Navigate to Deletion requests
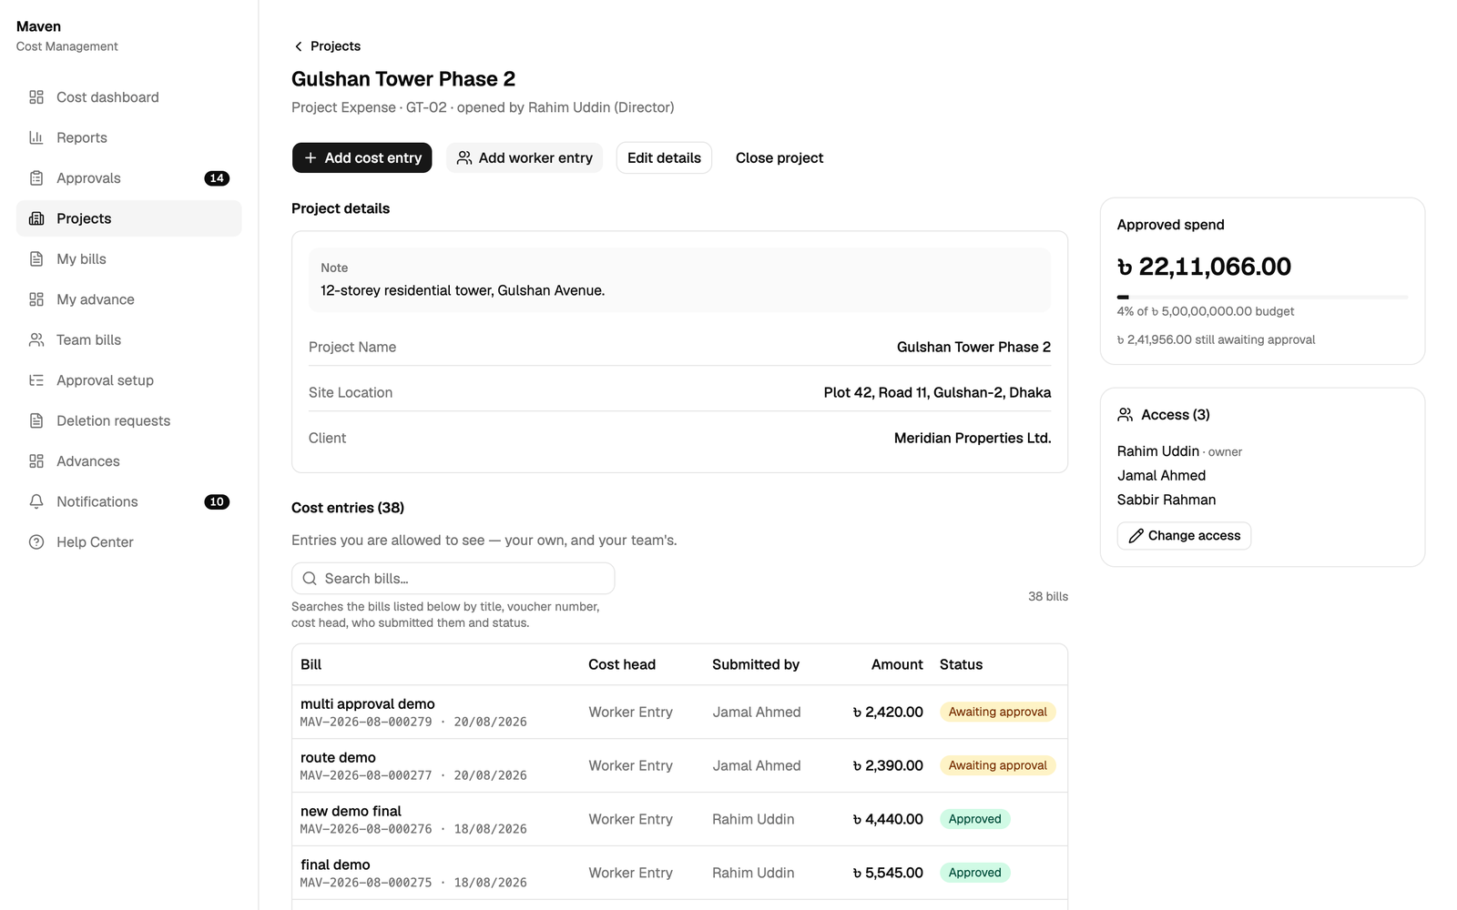 [x=129, y=420]
